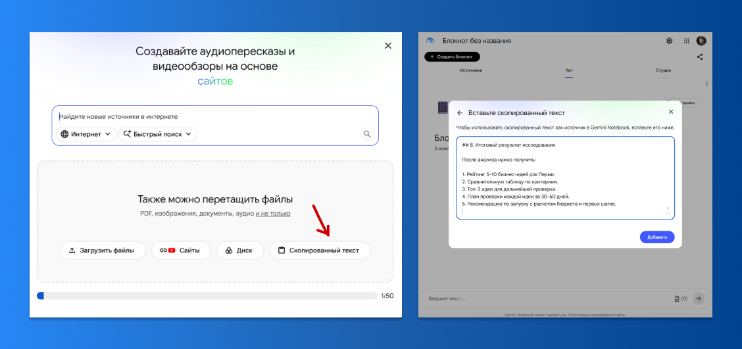Click the Диск button
This screenshot has height=349, width=742.
point(240,250)
